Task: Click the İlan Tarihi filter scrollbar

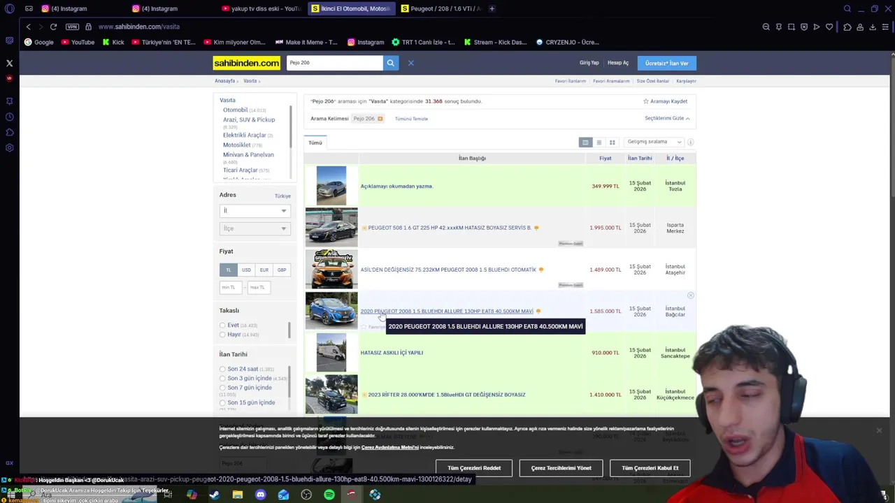Action: [x=291, y=381]
